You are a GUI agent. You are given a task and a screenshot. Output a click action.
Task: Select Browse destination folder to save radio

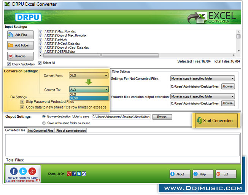point(44,117)
